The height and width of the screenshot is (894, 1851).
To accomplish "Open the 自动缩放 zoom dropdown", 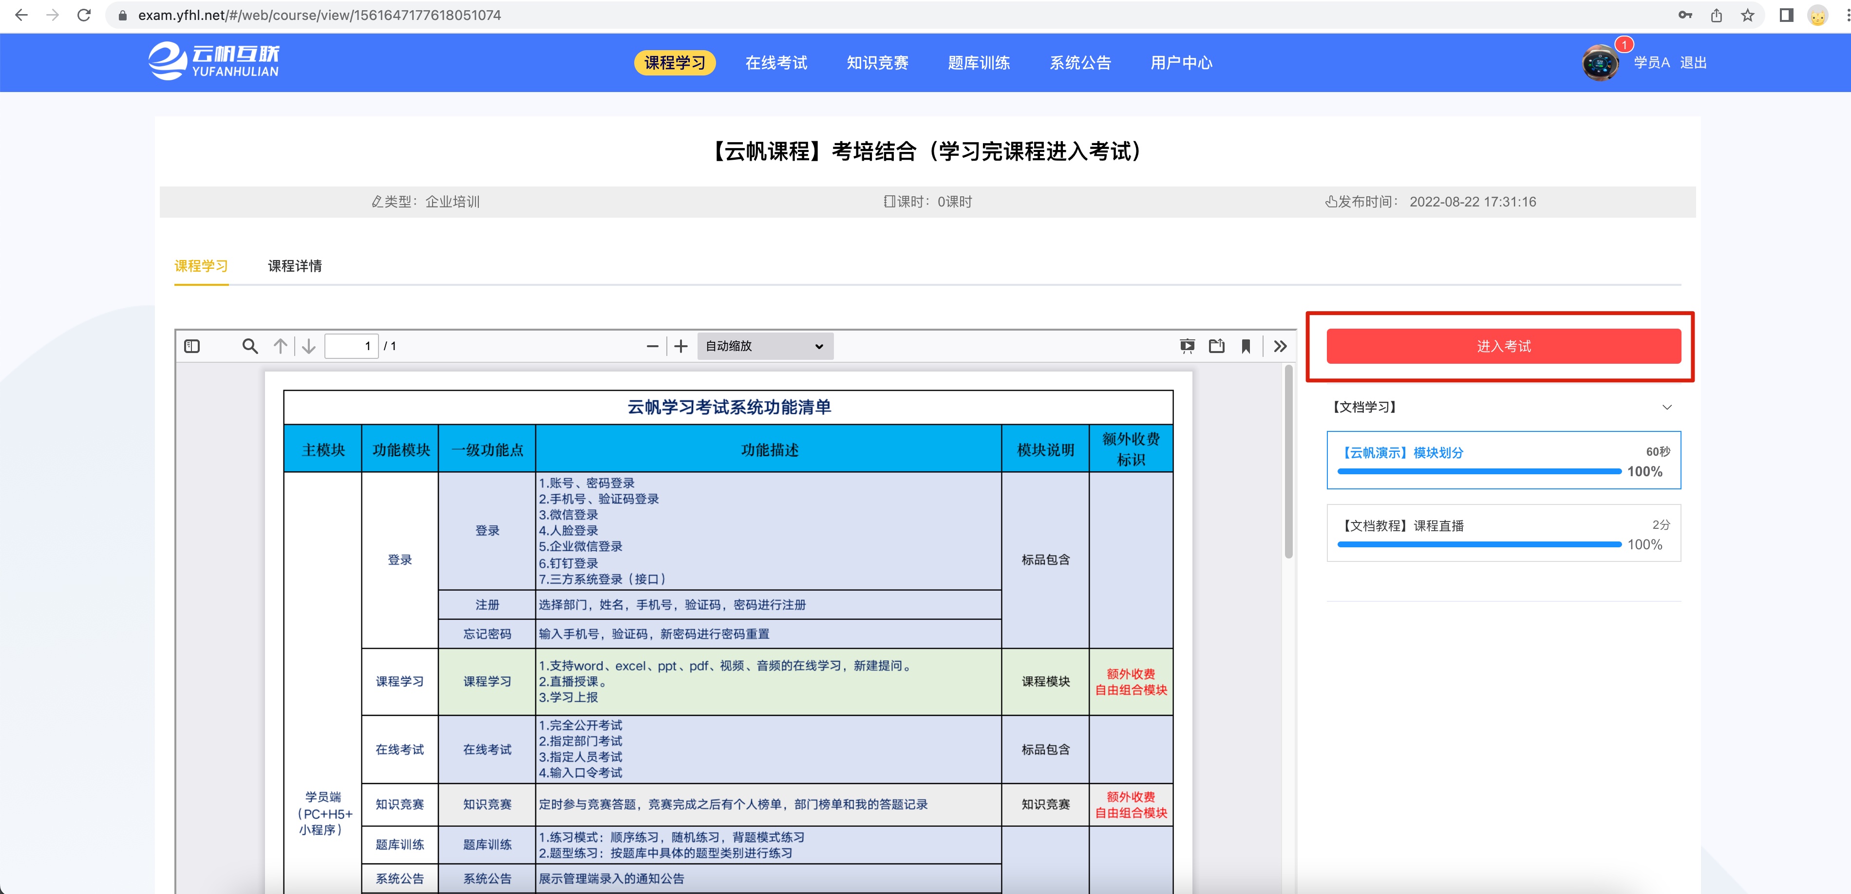I will (765, 346).
